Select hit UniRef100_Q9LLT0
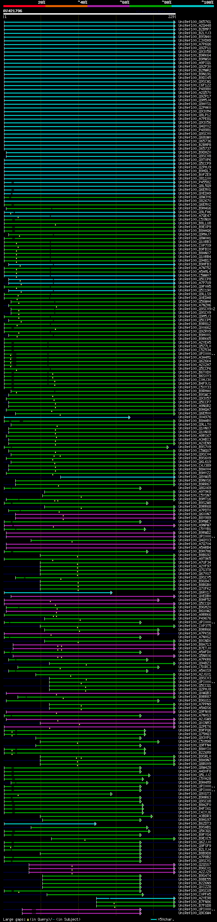Image resolution: width=217 pixels, height=922 pixels. pos(195,424)
